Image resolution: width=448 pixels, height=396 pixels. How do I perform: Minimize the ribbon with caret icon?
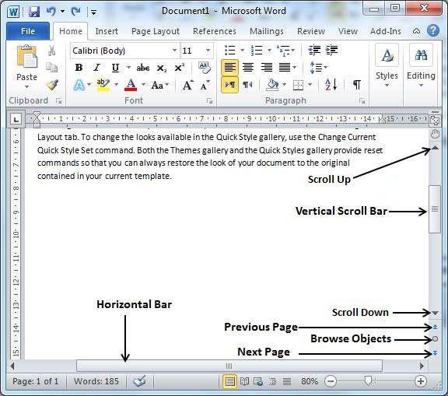click(x=417, y=31)
